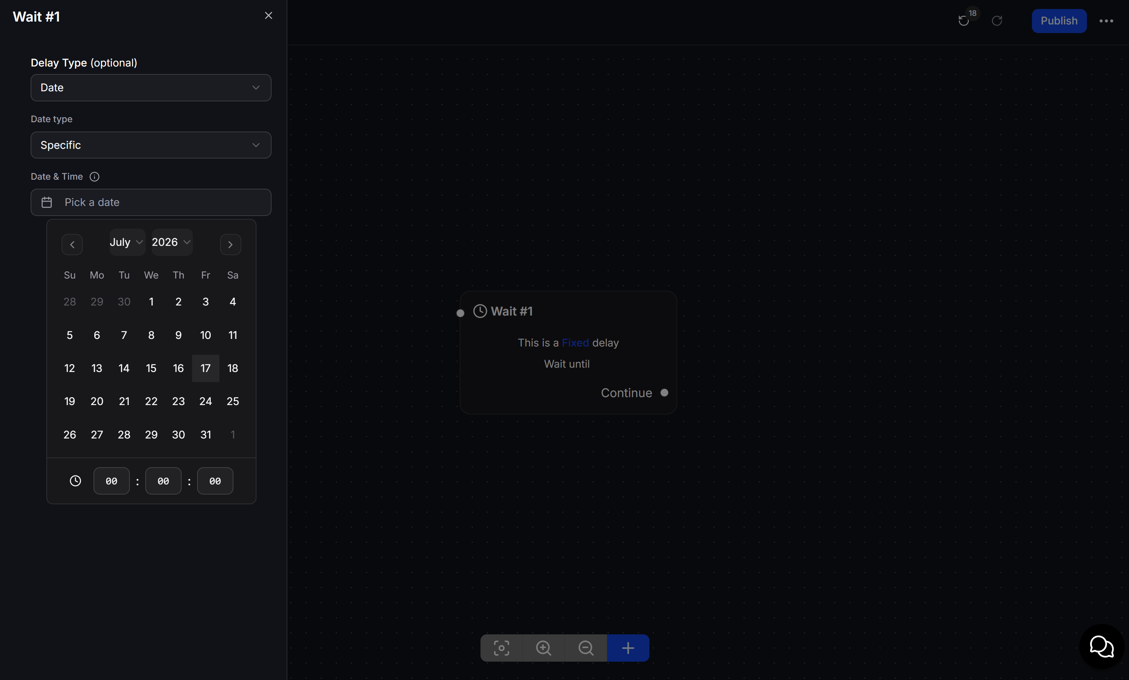
Task: Click the redo icon
Action: [x=997, y=20]
